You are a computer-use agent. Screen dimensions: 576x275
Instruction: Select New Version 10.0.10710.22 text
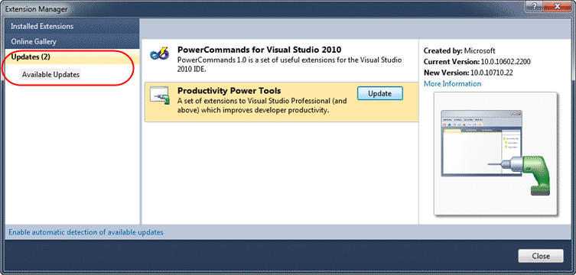coord(468,73)
